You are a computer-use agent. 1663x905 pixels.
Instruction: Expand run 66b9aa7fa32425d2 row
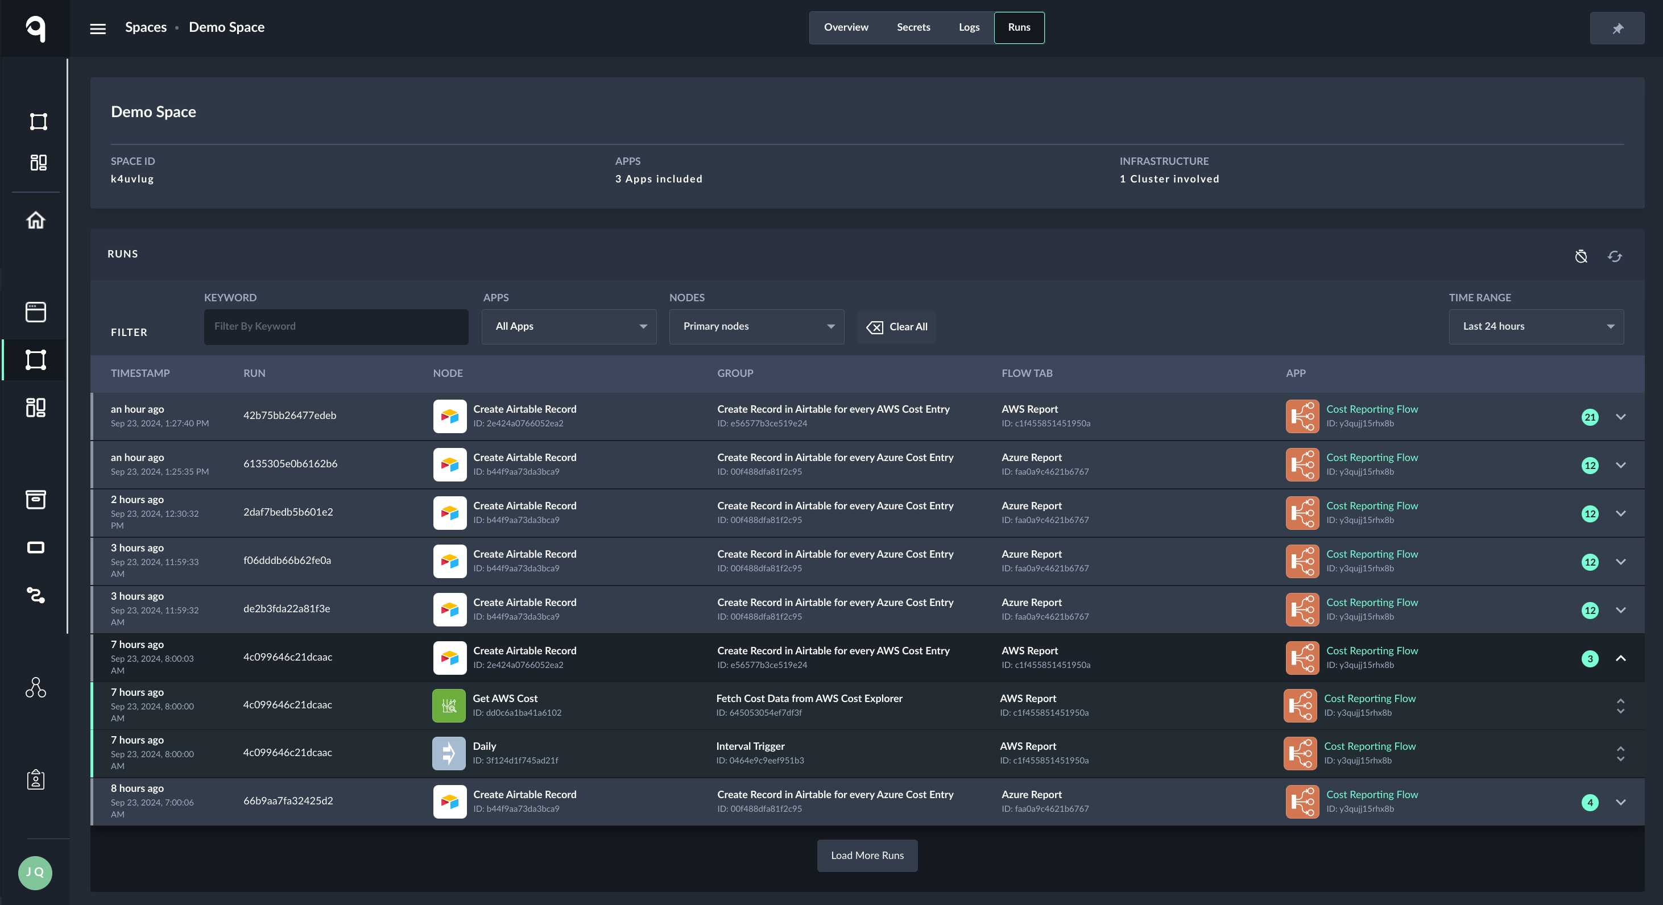tap(1620, 803)
